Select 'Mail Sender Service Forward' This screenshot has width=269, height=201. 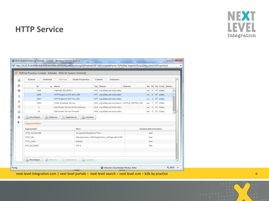coord(99,111)
